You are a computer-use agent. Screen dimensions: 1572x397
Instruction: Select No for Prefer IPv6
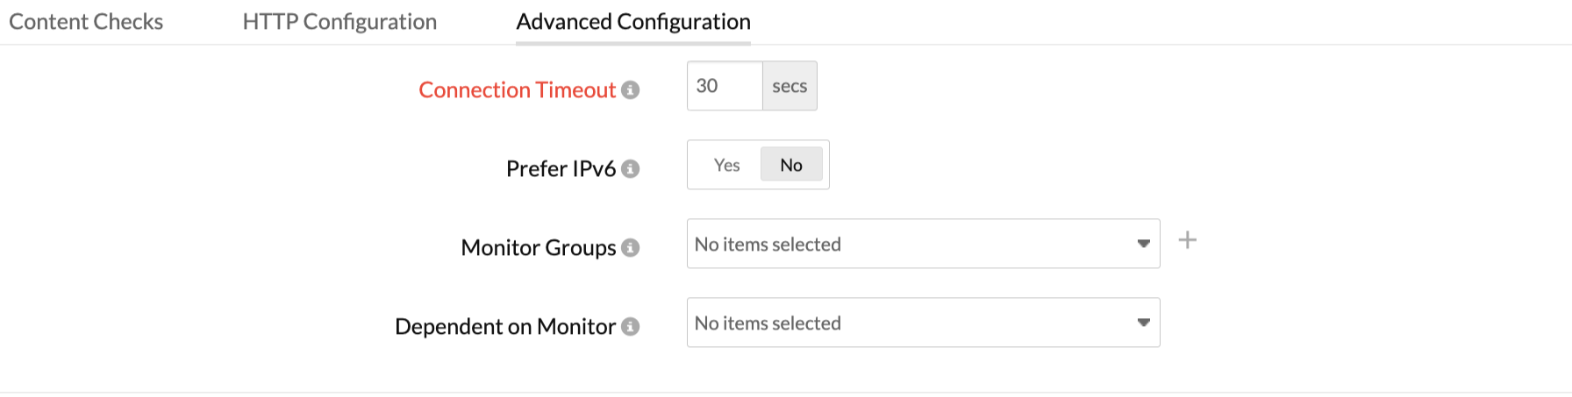click(x=790, y=165)
